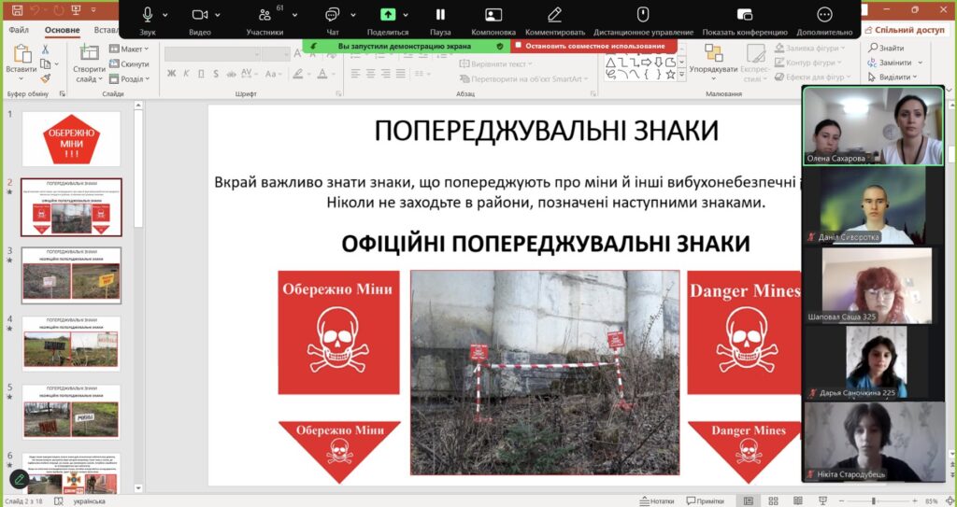This screenshot has width=957, height=507.
Task: Expand audio options arrow beside Звук
Action: [165, 15]
